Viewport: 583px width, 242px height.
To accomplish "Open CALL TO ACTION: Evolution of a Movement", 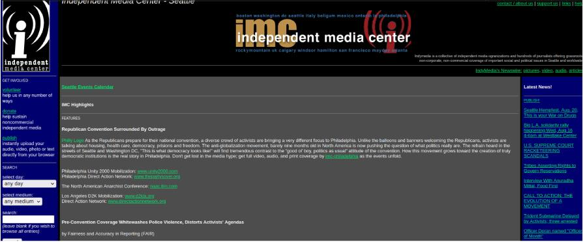I will coord(548,201).
